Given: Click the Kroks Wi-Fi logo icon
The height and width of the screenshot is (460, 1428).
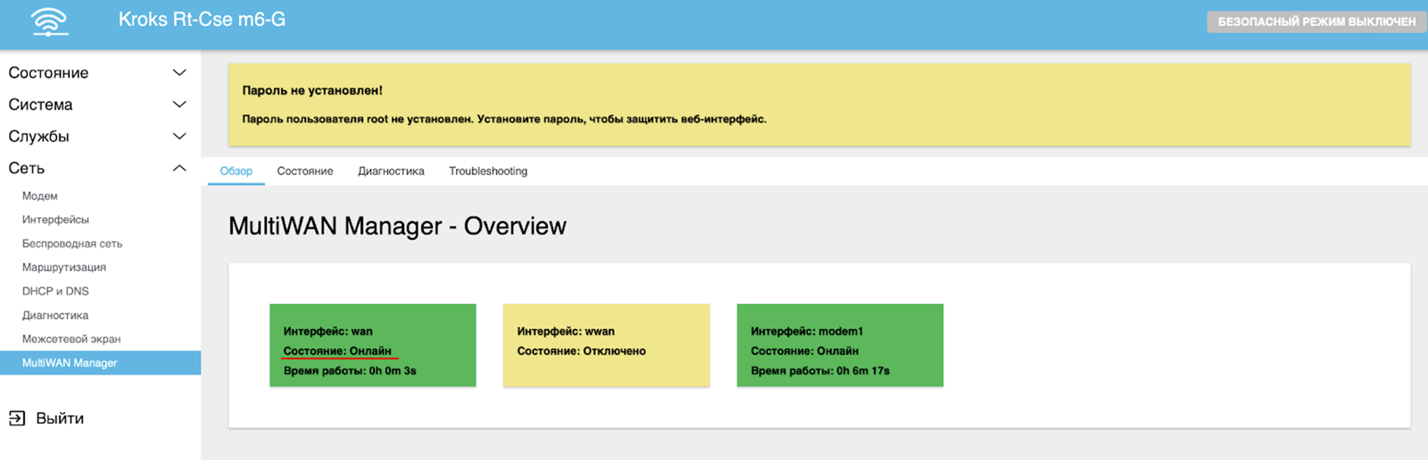Looking at the screenshot, I should (49, 22).
